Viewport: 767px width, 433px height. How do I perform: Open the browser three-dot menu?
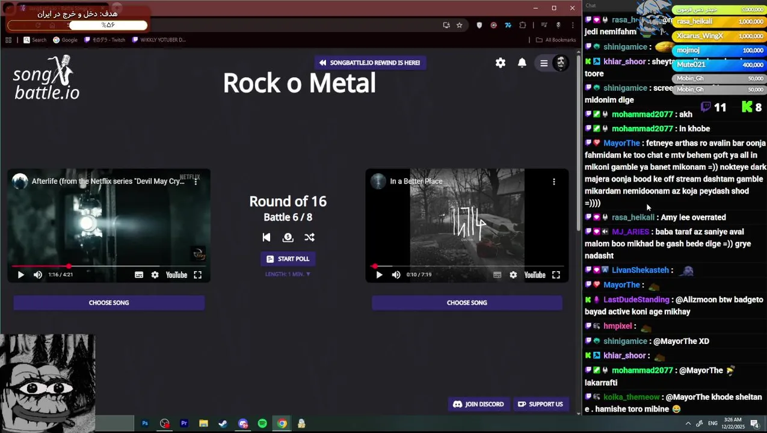(x=572, y=25)
